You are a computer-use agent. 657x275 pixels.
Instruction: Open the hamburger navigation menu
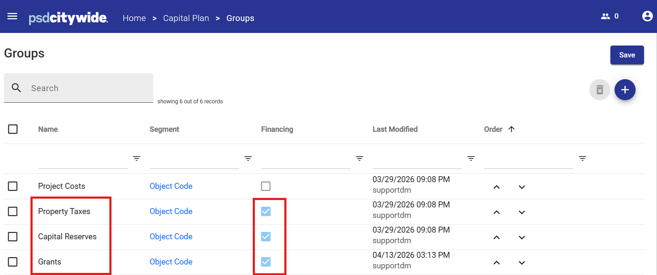pyautogui.click(x=12, y=16)
